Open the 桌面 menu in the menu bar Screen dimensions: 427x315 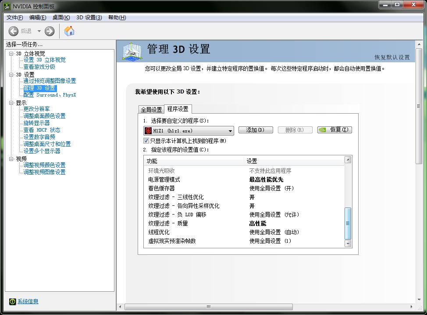pyautogui.click(x=61, y=18)
